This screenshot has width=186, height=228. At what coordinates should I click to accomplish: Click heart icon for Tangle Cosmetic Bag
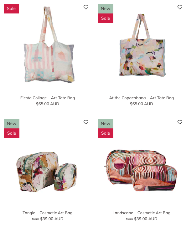point(86,122)
